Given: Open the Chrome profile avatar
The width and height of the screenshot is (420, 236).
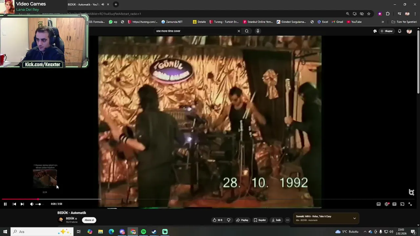Looking at the screenshot, I should point(407,14).
